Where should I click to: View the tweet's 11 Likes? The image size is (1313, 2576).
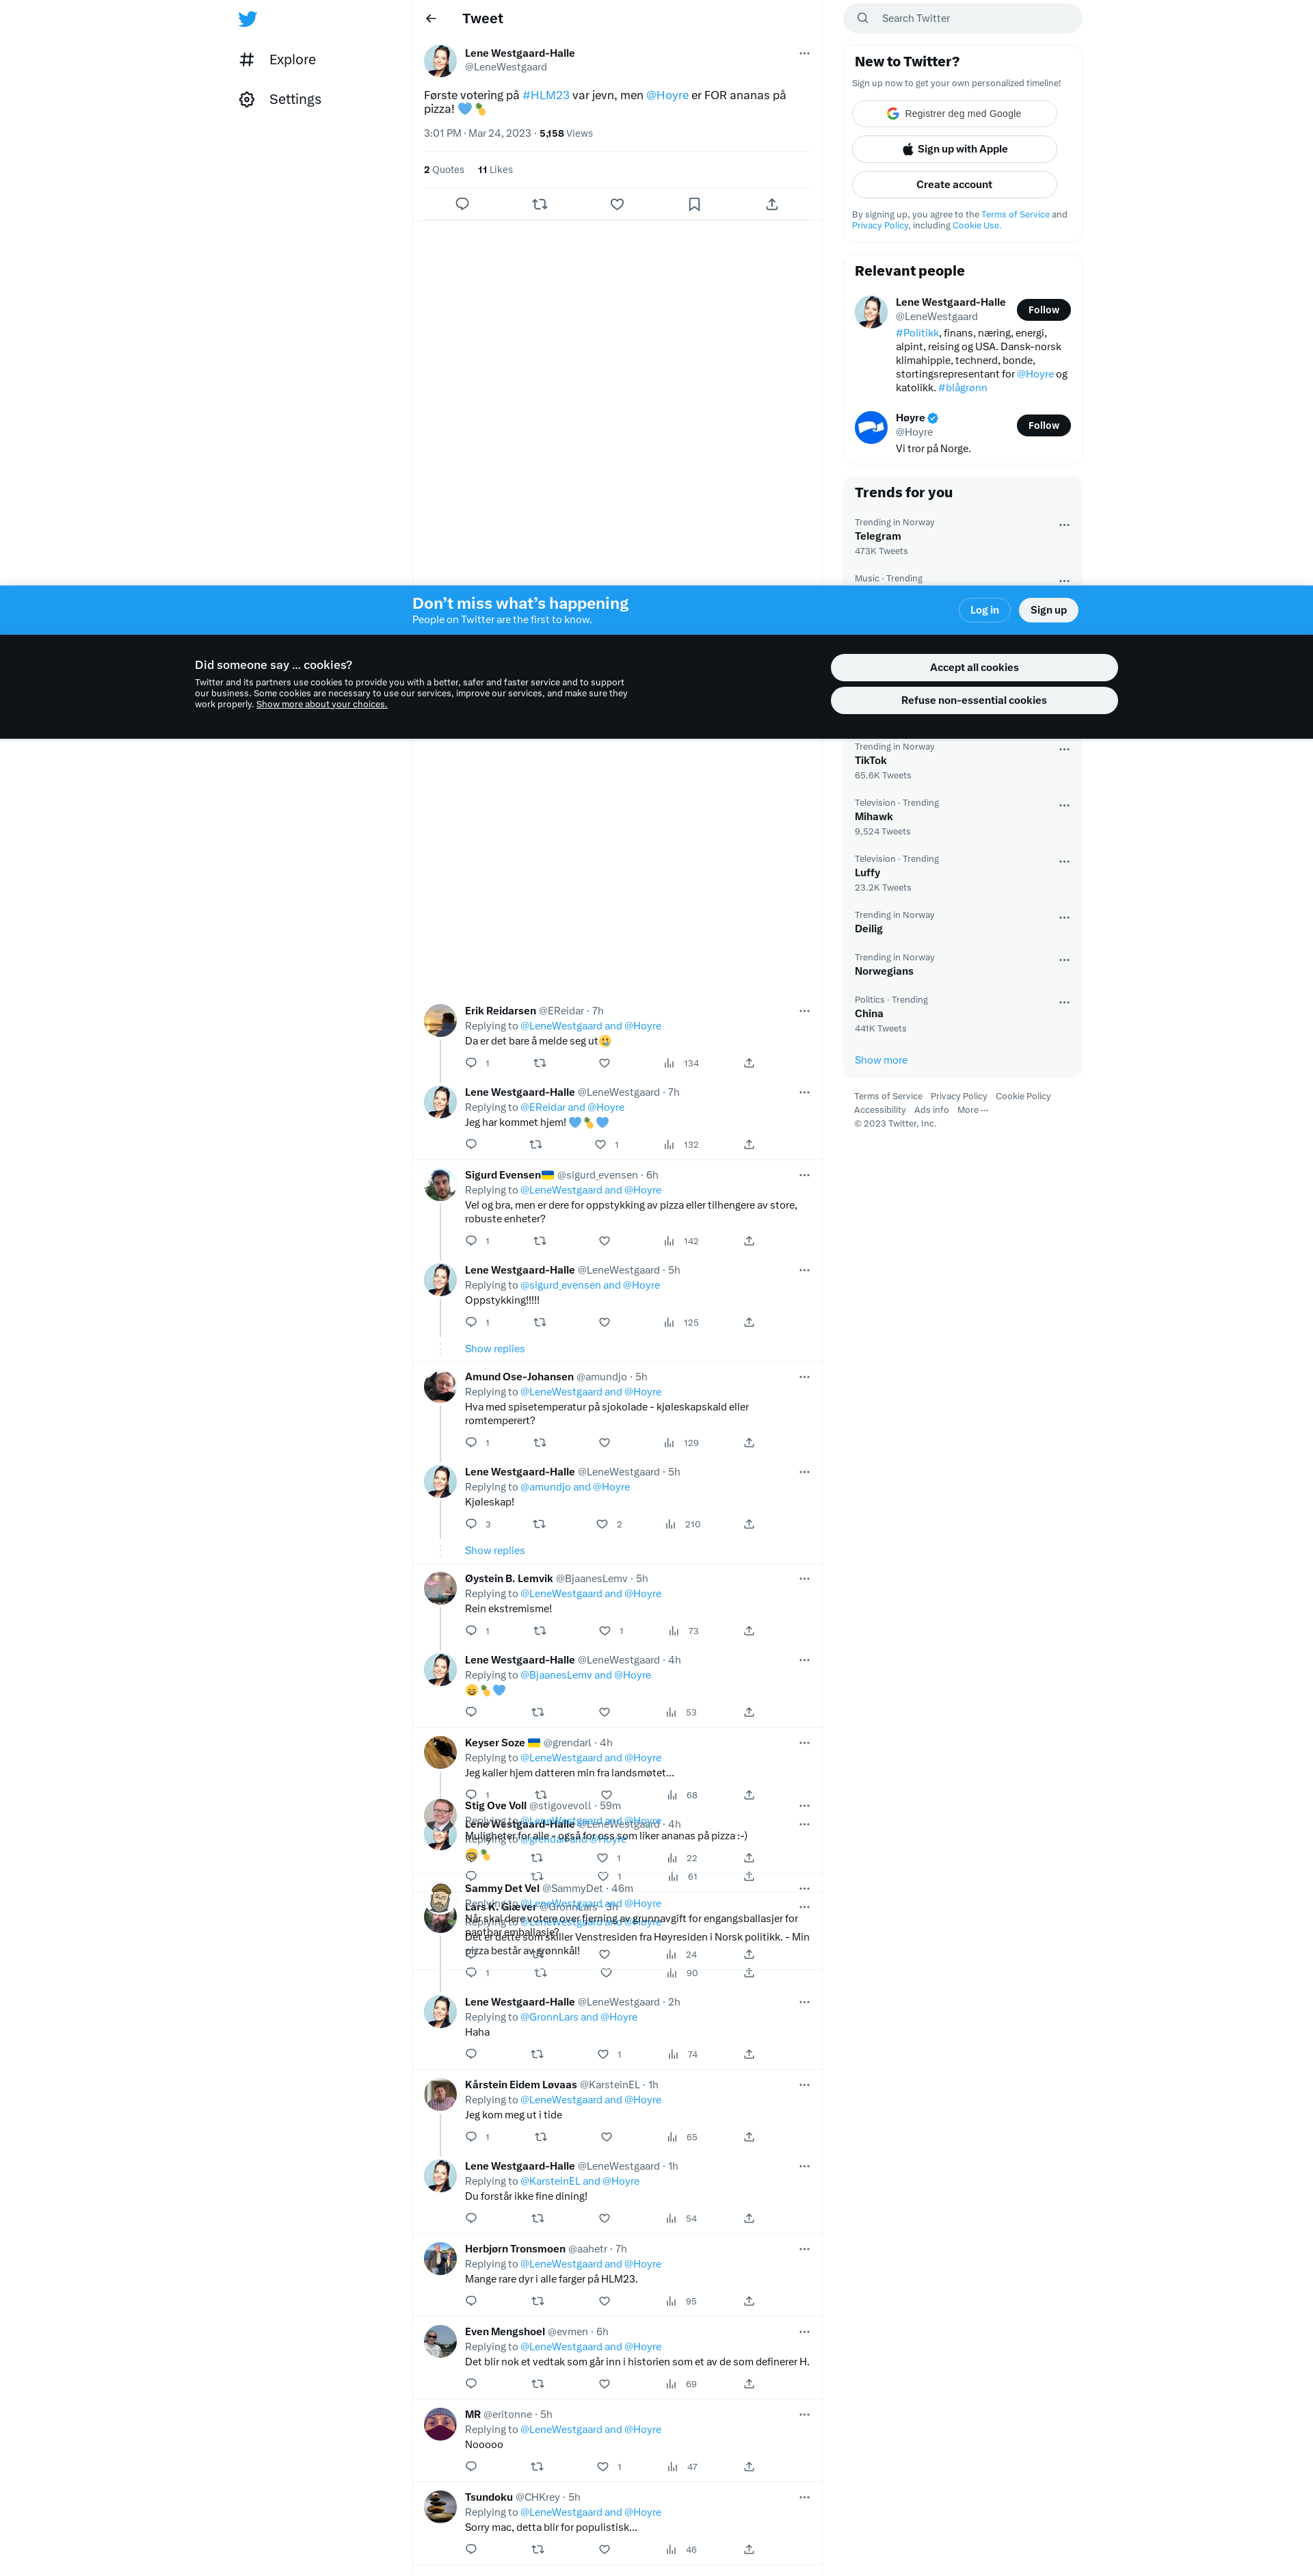coord(495,170)
